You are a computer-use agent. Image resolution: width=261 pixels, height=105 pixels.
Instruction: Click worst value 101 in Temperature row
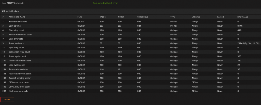[x=120, y=69]
